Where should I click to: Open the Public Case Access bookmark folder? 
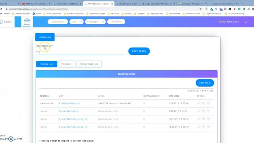52,14
